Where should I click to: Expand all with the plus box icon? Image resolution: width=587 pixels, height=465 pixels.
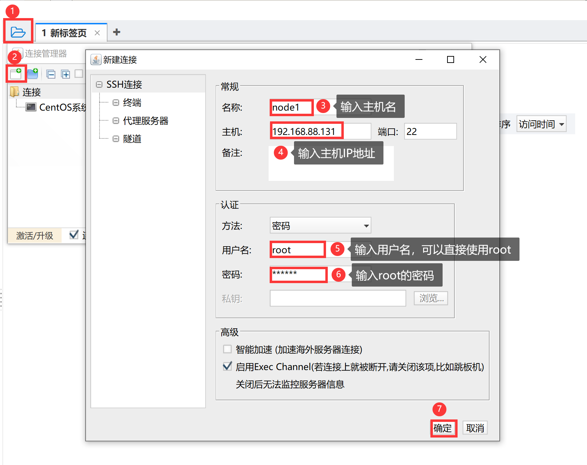point(65,74)
